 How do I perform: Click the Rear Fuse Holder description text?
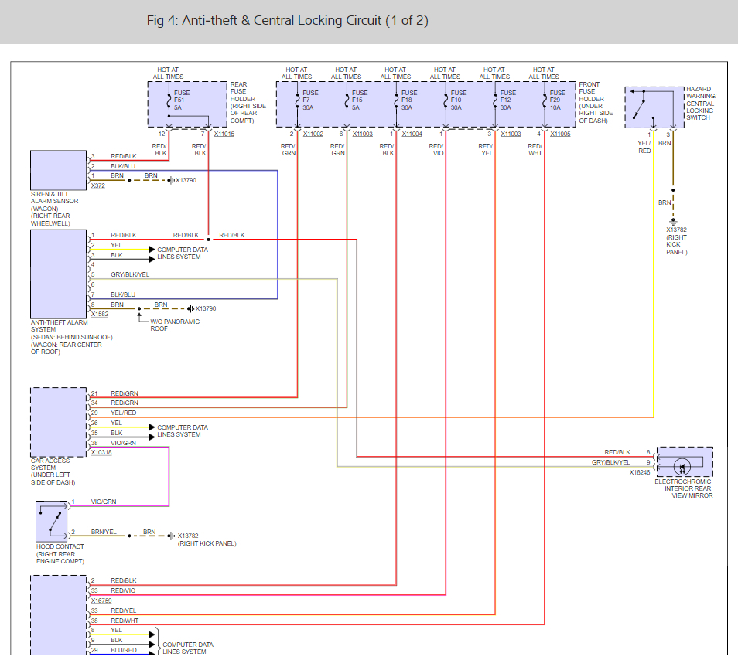click(x=248, y=103)
